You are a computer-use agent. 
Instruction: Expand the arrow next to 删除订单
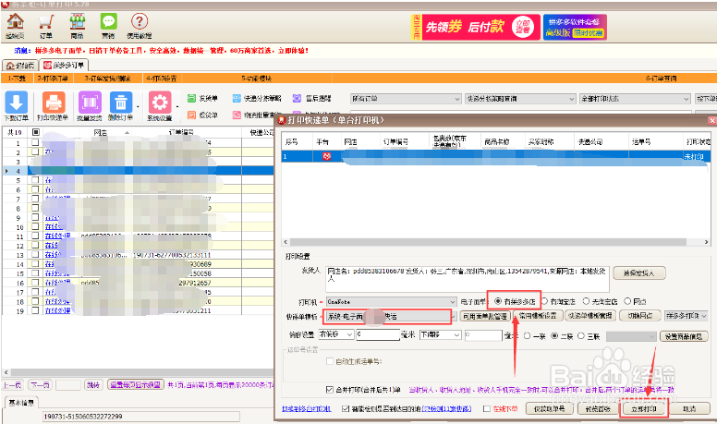point(138,106)
